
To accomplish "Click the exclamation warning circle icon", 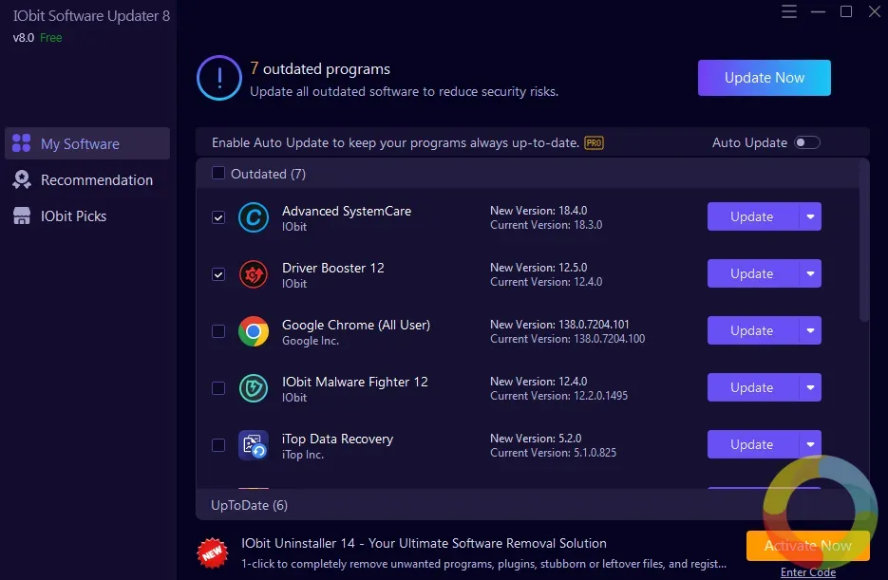I will (219, 78).
